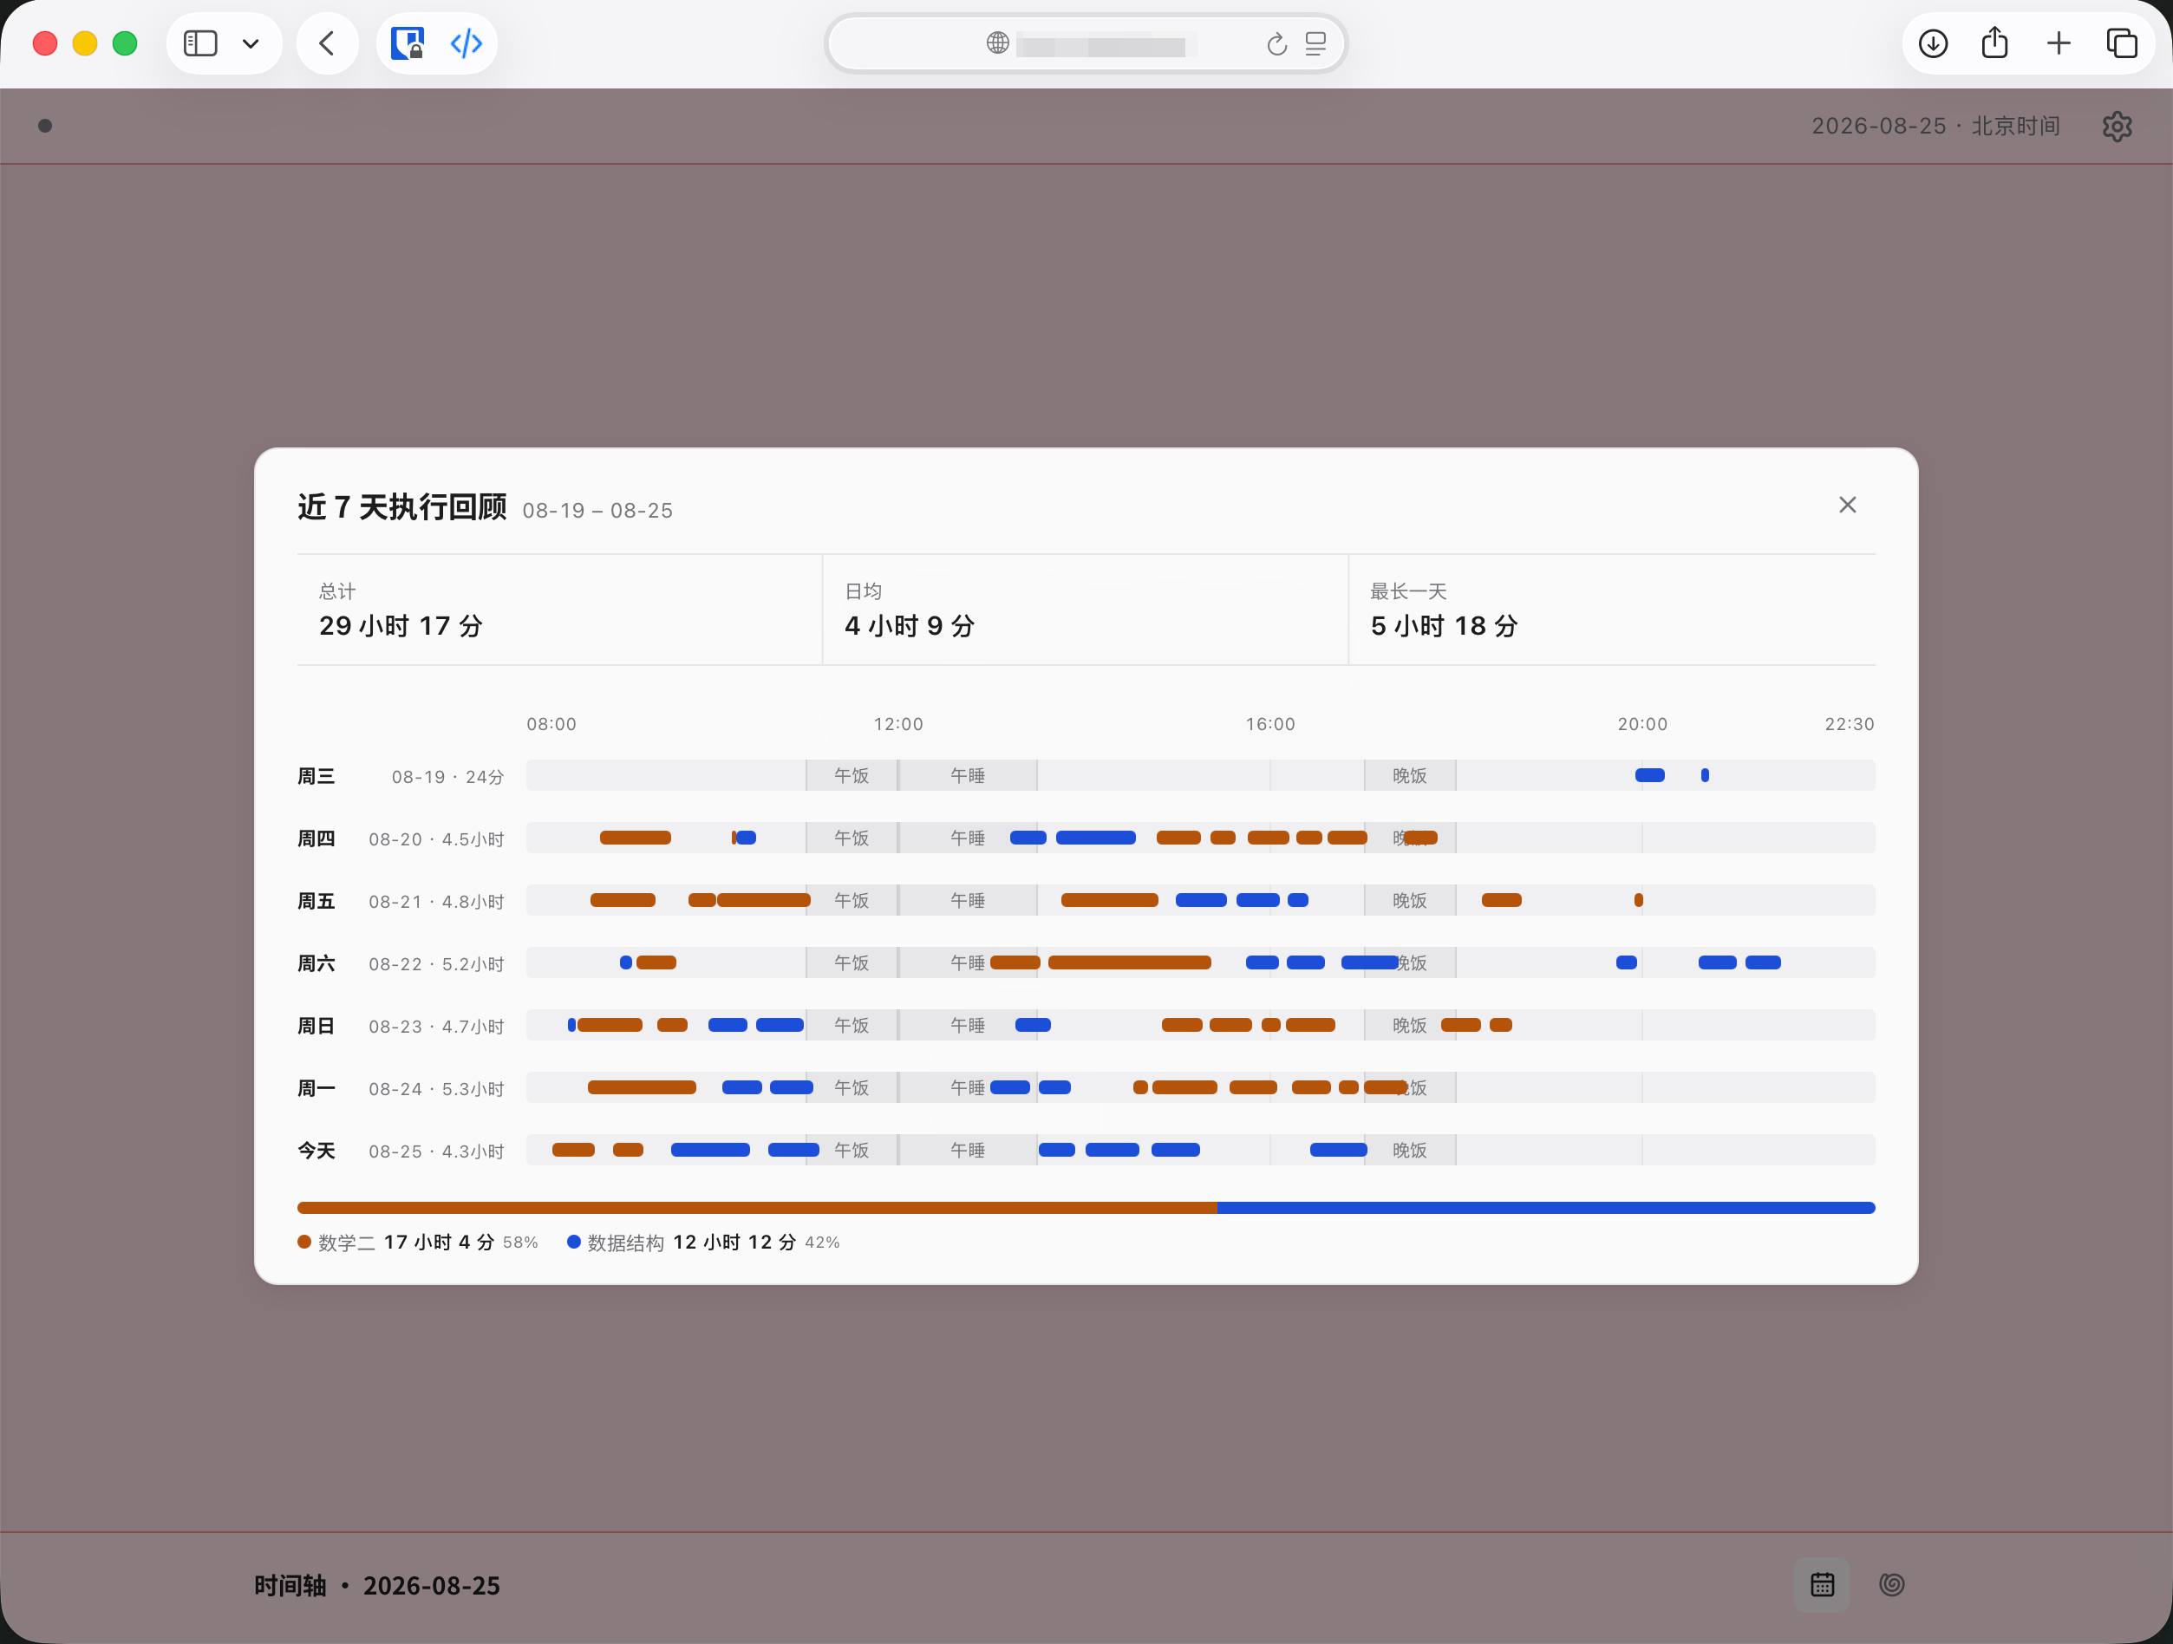The height and width of the screenshot is (1644, 2173).
Task: Open browser downloads icon
Action: pos(1932,43)
